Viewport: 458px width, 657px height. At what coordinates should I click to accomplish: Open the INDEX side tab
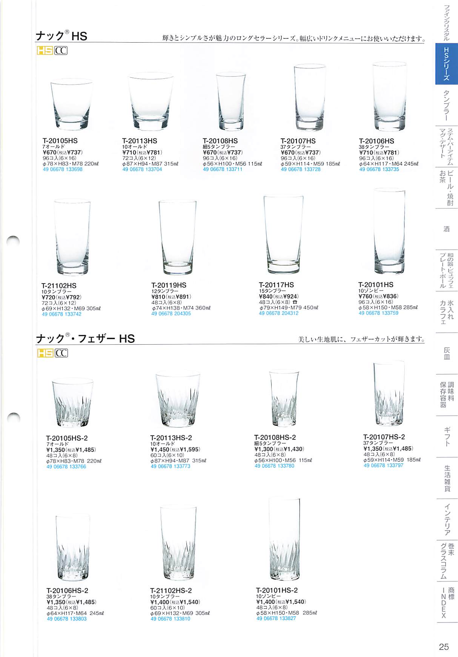446,602
